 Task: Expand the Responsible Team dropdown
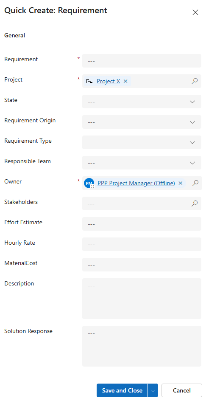click(142, 163)
